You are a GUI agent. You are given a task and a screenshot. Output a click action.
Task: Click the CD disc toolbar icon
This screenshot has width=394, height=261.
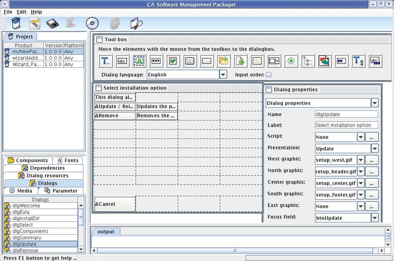point(92,24)
